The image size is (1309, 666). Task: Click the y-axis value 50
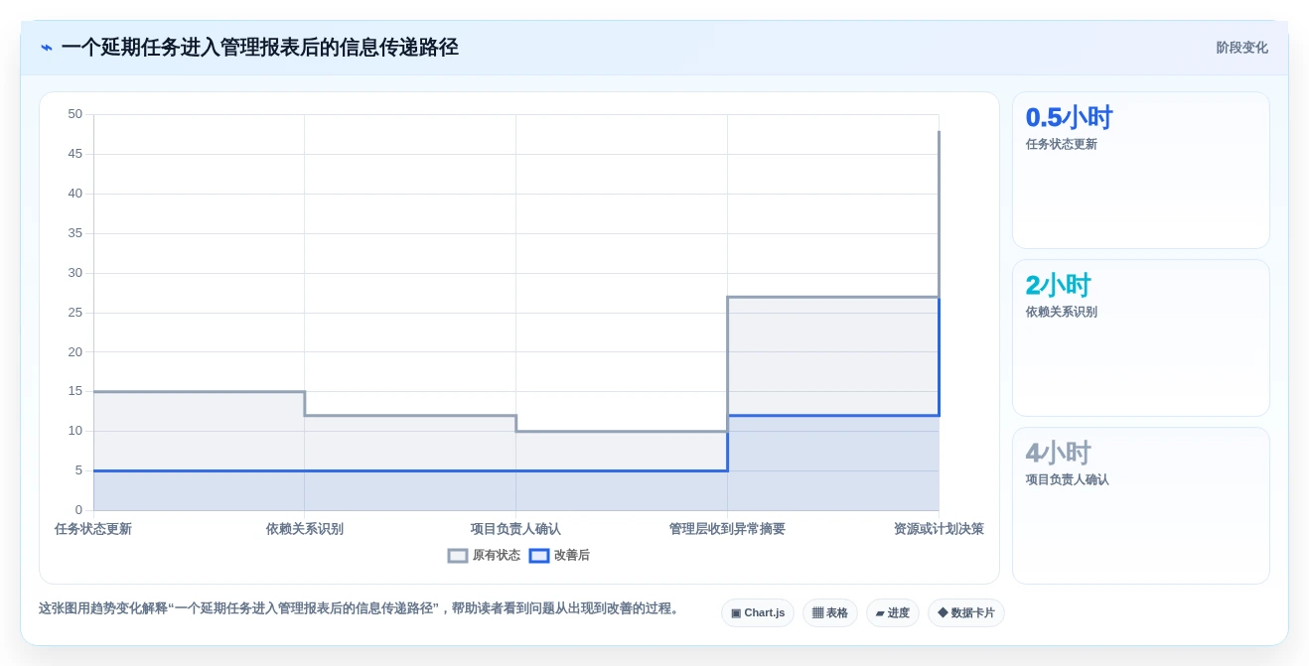pyautogui.click(x=75, y=114)
